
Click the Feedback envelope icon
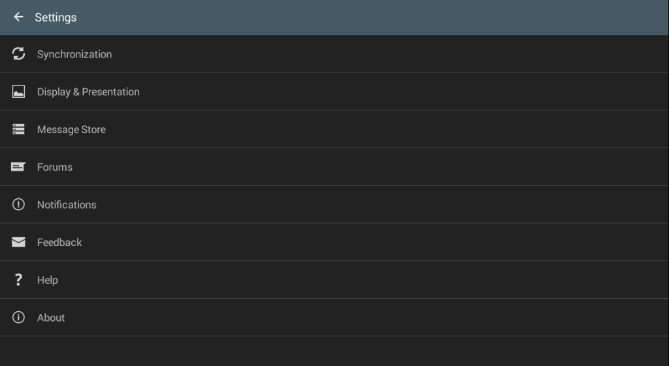coord(18,242)
